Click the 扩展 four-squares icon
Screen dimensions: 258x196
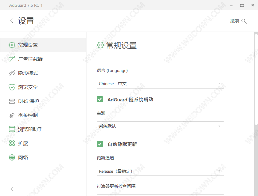[x=12, y=143]
